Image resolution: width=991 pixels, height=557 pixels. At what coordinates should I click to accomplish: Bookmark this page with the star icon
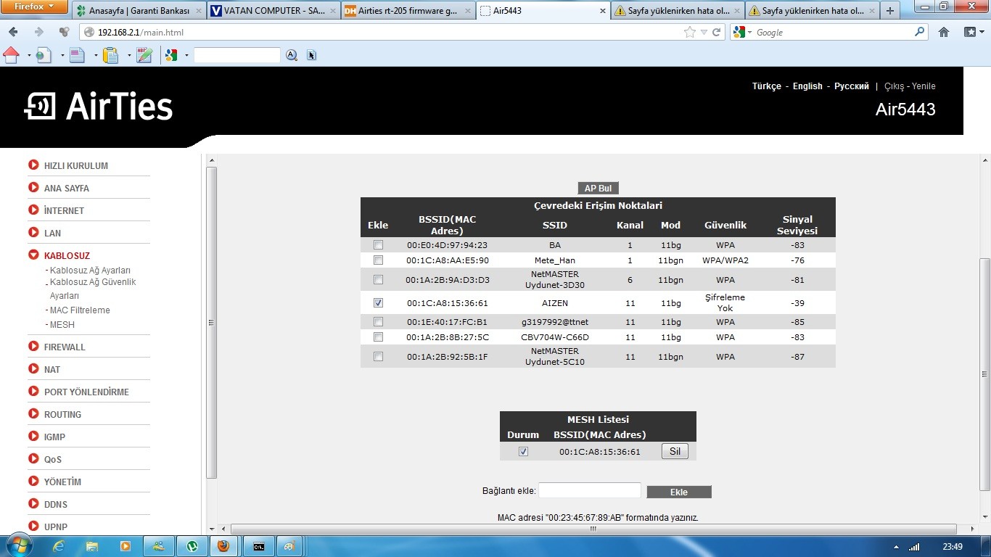pos(689,32)
